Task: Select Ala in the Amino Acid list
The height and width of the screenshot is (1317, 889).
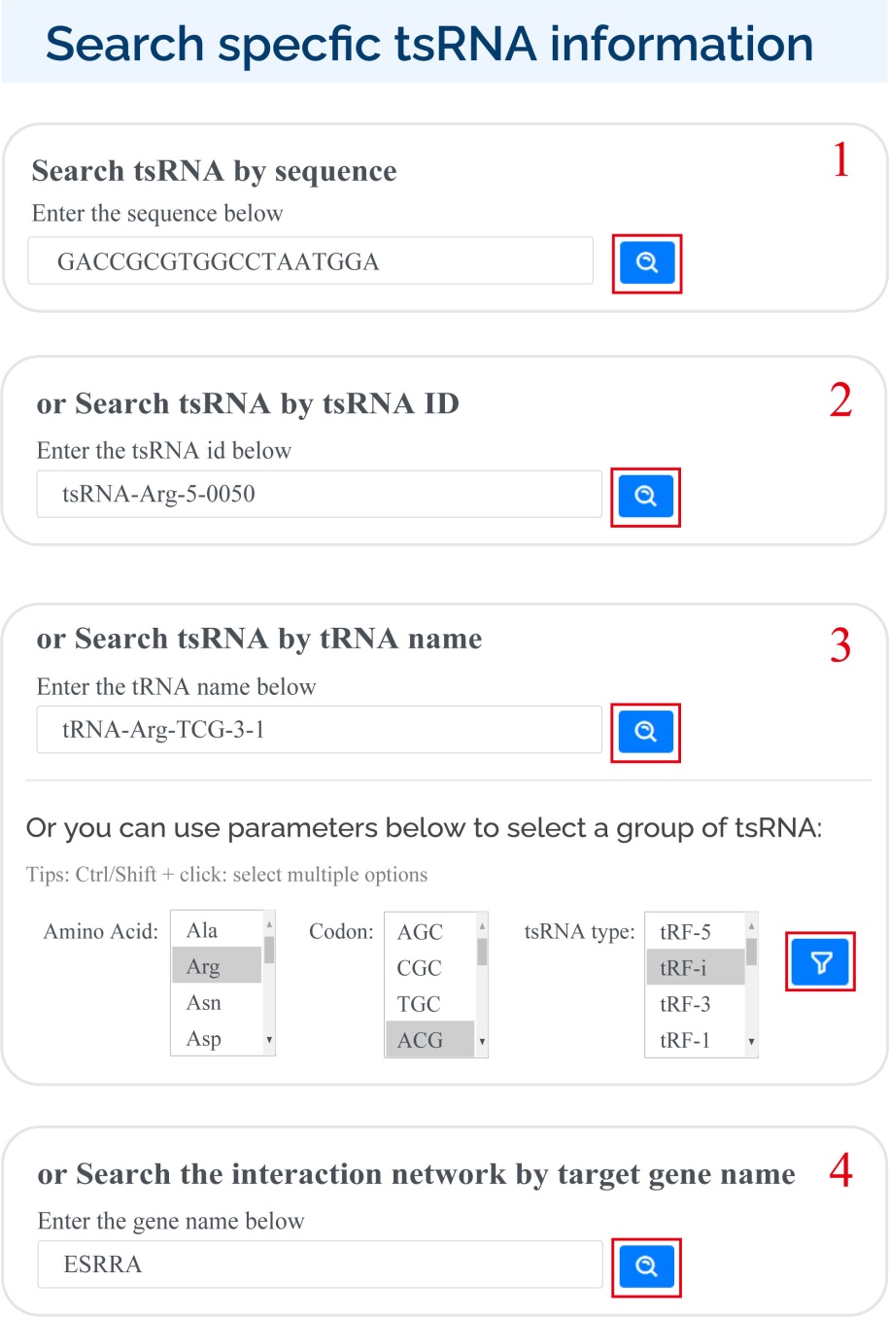Action: point(217,930)
